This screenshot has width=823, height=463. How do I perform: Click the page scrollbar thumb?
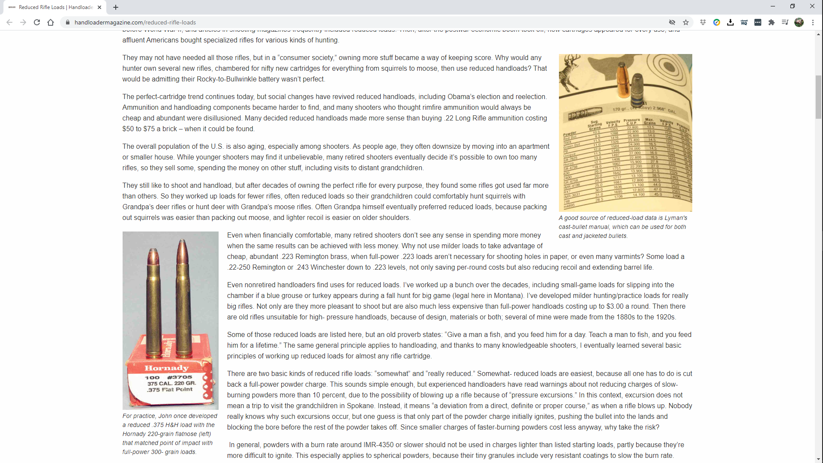[819, 97]
